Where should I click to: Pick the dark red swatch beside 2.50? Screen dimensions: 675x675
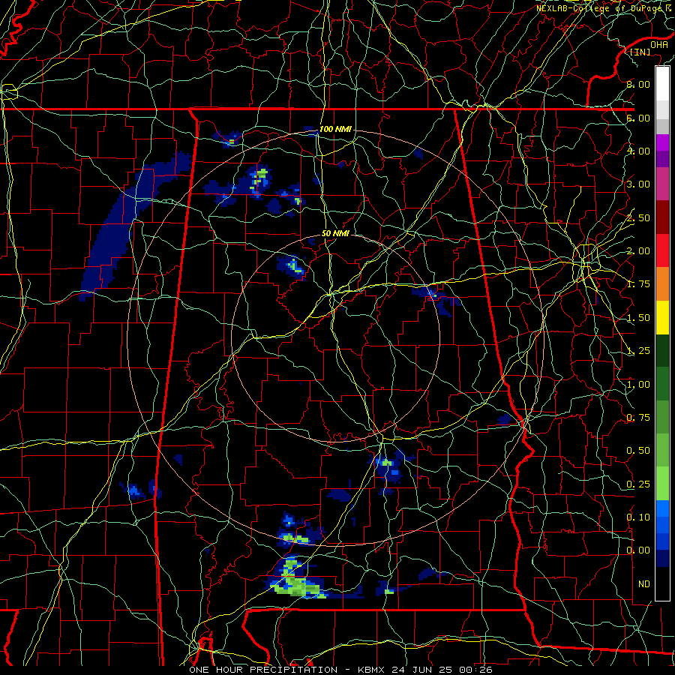(x=662, y=217)
